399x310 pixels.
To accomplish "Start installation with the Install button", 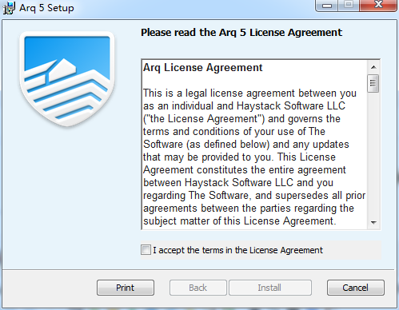I will pos(269,288).
